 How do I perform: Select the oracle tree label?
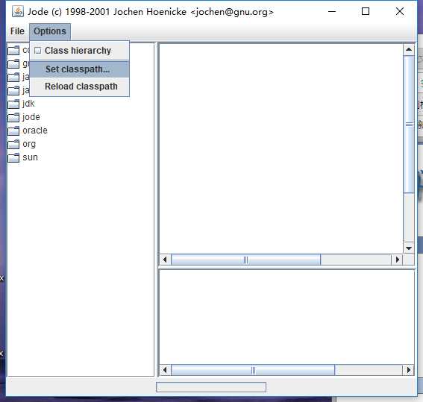point(35,131)
